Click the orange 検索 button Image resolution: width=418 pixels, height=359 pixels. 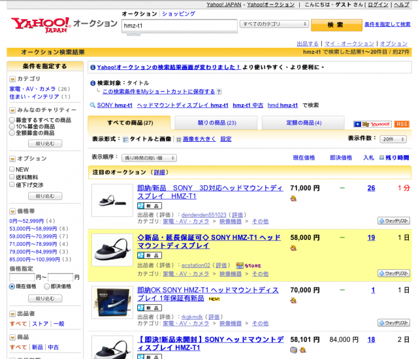[336, 25]
